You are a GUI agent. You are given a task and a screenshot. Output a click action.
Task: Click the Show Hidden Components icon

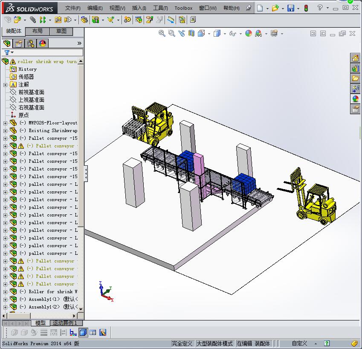pyautogui.click(x=84, y=20)
